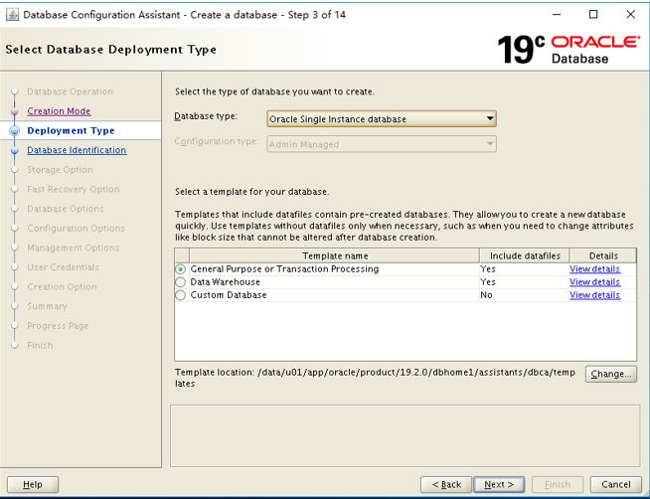This screenshot has width=650, height=499.
Task: Open the Database type dropdown
Action: [x=382, y=119]
